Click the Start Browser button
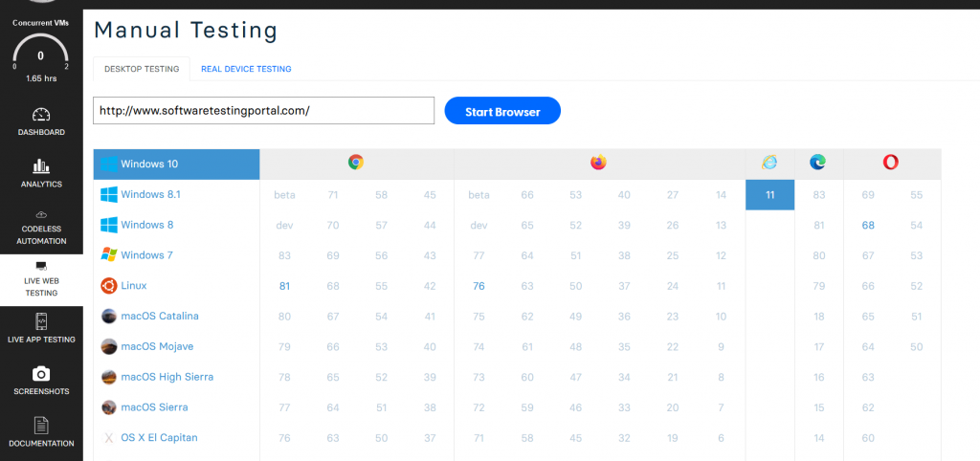The width and height of the screenshot is (980, 461). tap(502, 112)
